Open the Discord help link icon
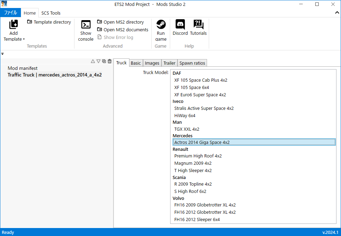 tap(180, 25)
